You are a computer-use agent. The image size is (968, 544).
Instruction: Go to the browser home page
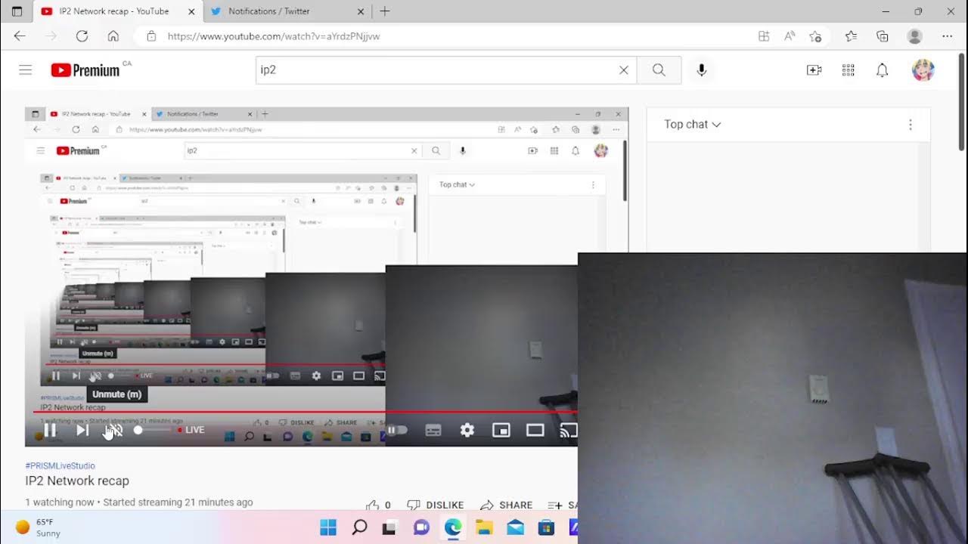pos(113,36)
